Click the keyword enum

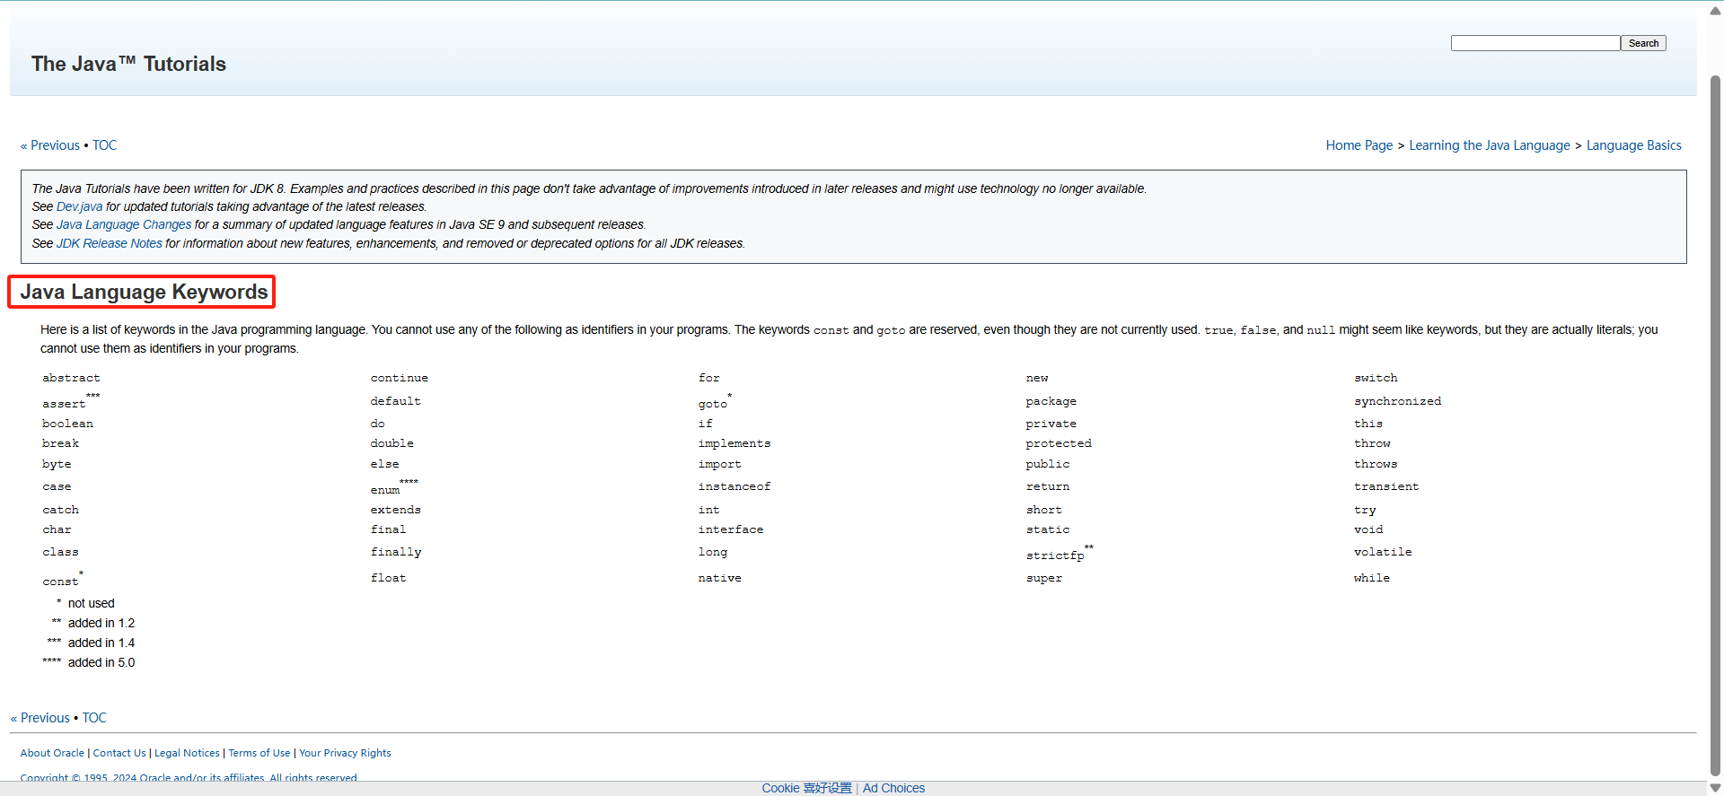click(385, 490)
